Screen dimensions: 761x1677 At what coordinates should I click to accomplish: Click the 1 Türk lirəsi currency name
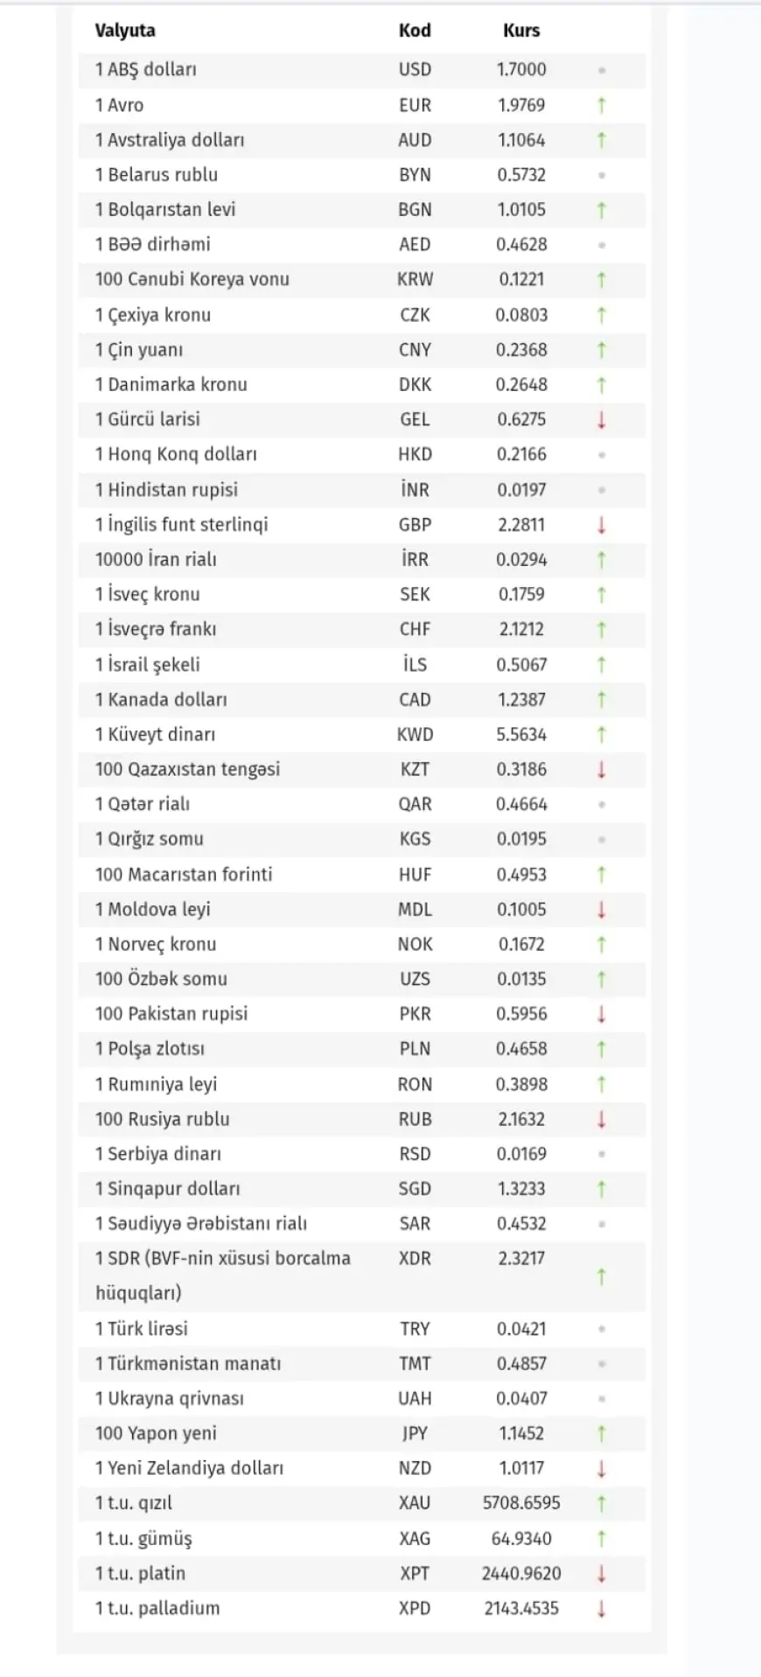click(142, 1329)
